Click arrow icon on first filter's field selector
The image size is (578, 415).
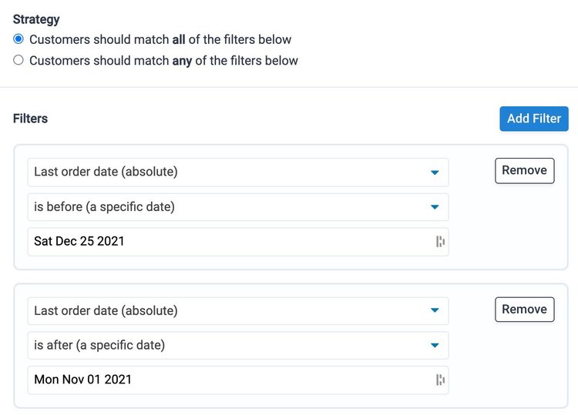[435, 172]
